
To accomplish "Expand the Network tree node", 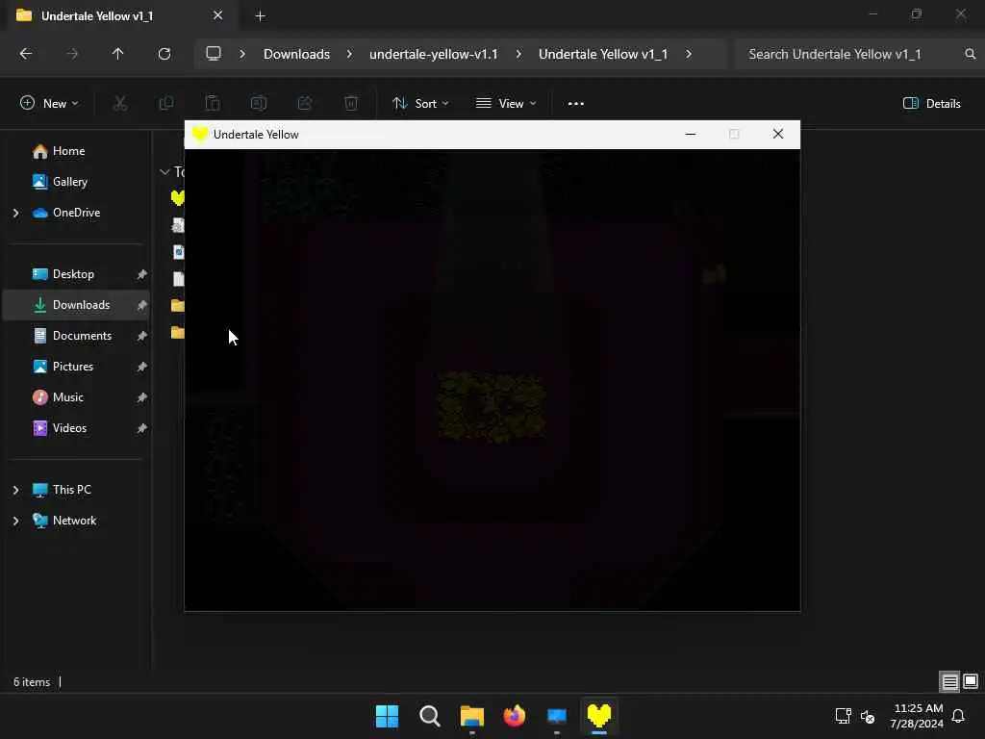I will 15,521.
